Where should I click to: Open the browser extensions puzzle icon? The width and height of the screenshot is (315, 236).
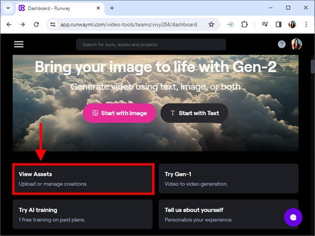pos(244,25)
